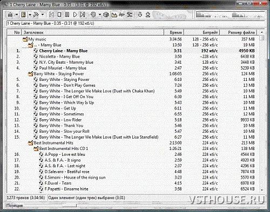Start playback with the play icon
Image resolution: width=270 pixels, height=212 pixels.
pos(75,15)
